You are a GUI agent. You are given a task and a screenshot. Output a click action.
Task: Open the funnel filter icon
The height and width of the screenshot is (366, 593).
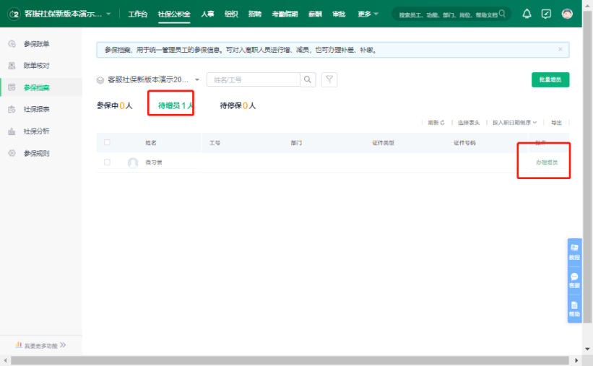tap(329, 80)
